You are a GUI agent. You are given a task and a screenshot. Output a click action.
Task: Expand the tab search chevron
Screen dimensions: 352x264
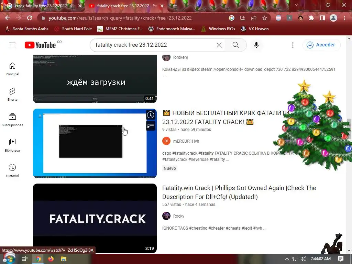click(x=297, y=5)
